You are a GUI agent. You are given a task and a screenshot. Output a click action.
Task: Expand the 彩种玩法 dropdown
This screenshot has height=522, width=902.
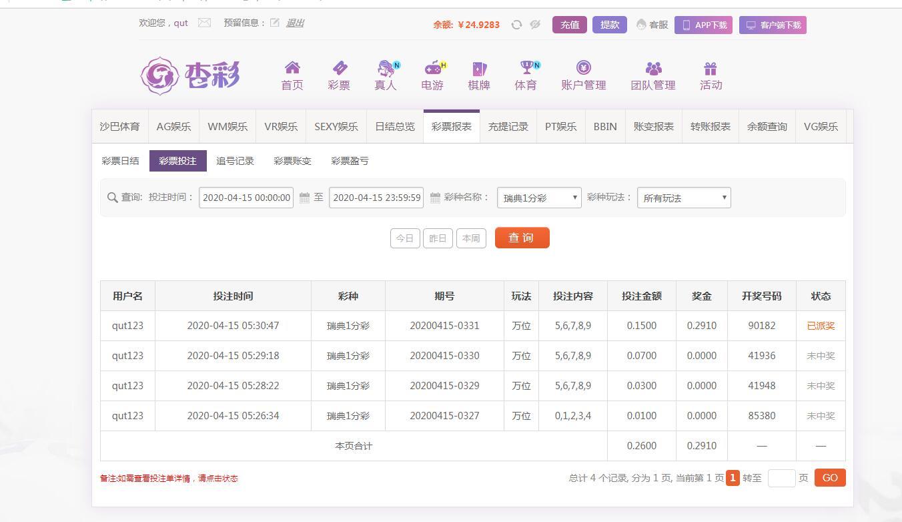[684, 198]
